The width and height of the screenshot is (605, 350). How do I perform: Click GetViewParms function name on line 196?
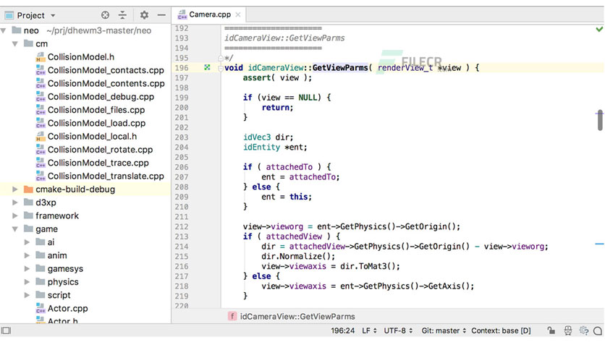click(x=340, y=68)
